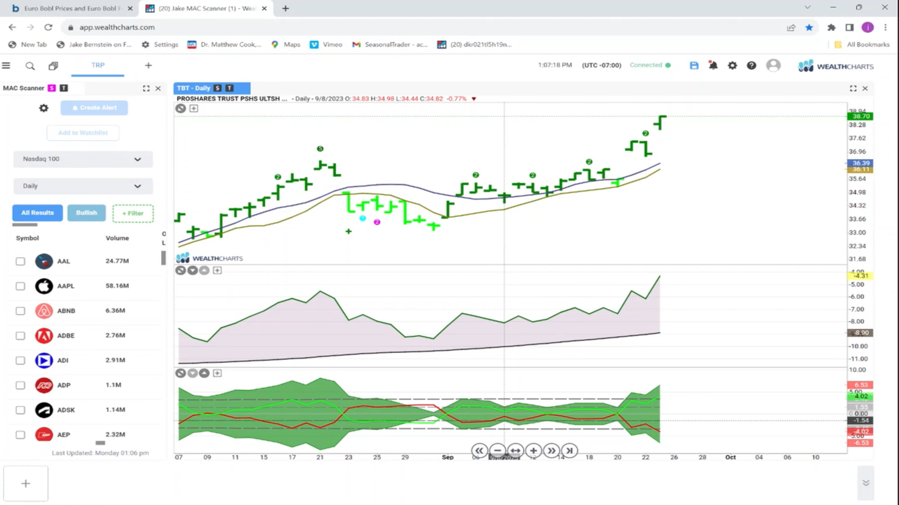Select the Jake MAC Scanner browser tab
Screen dimensions: 899x505
(x=206, y=8)
